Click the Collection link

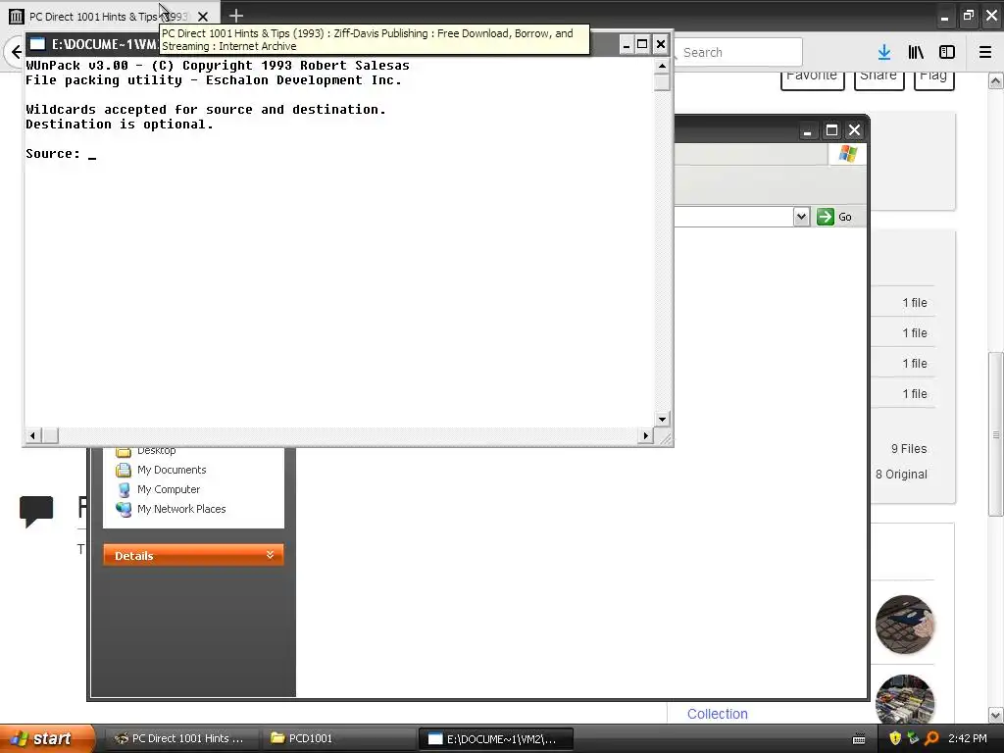pos(717,714)
